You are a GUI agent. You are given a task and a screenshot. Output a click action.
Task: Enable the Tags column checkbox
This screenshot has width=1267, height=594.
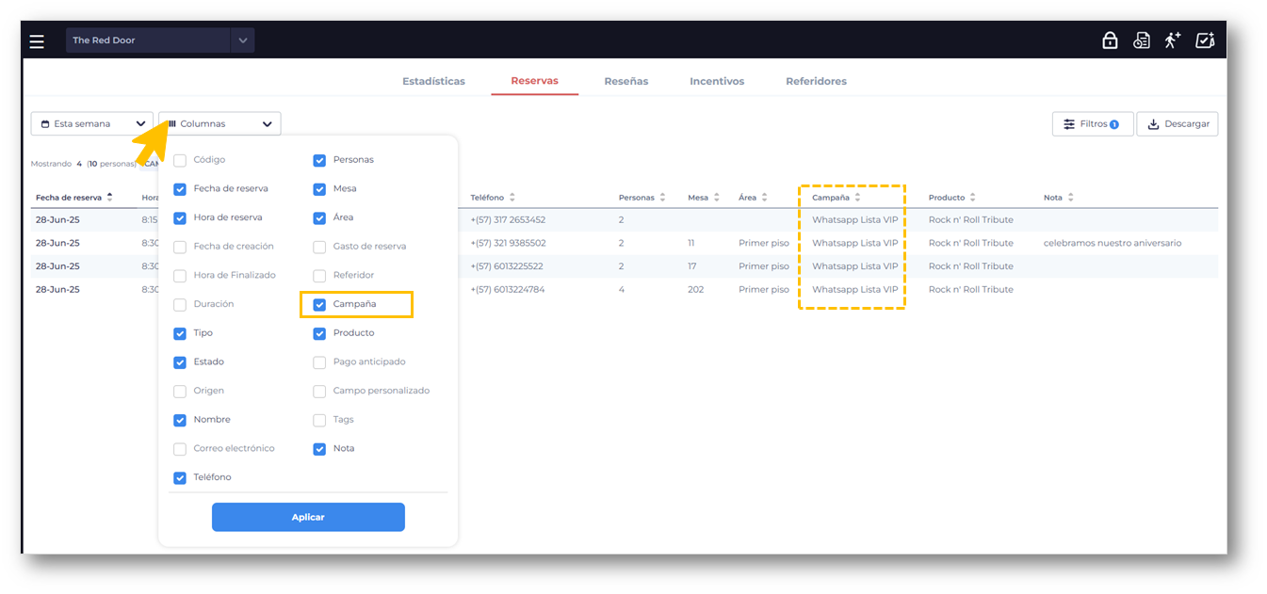click(x=319, y=420)
